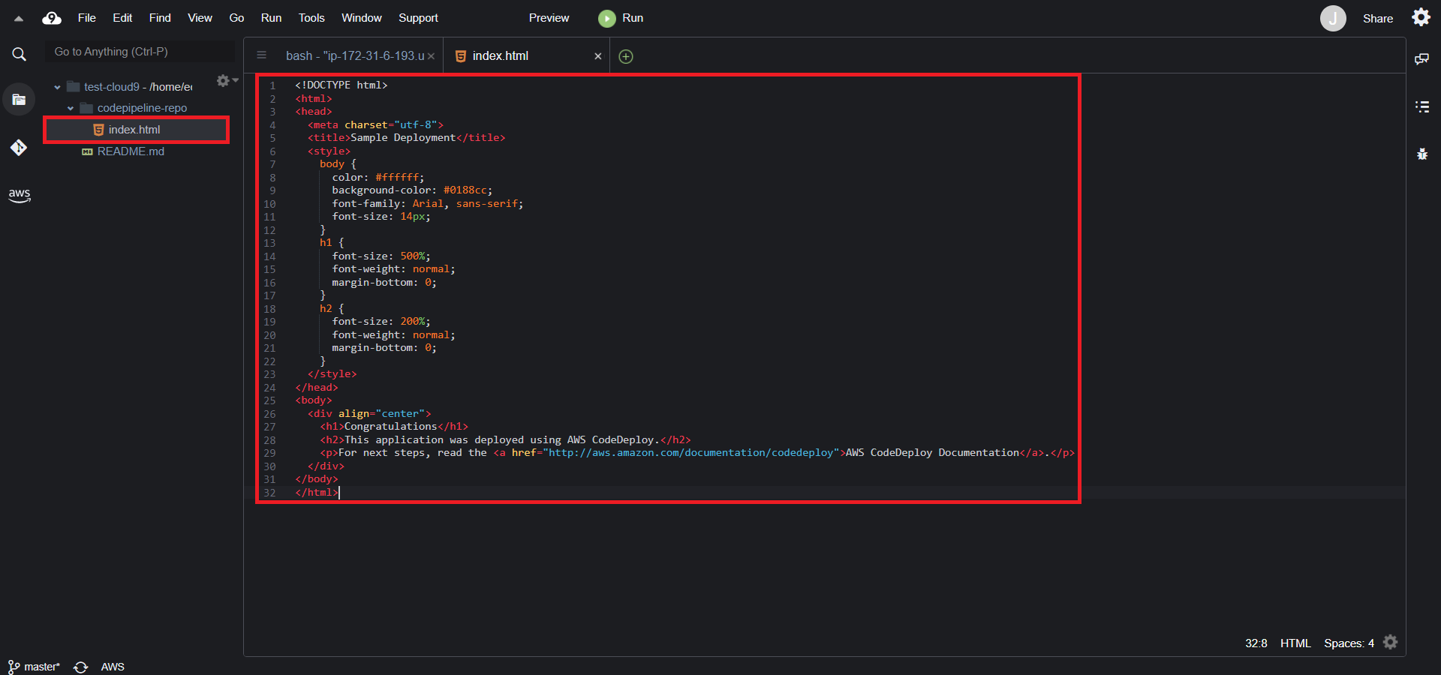Open Preferences gear in top right
This screenshot has width=1441, height=675.
click(1421, 17)
